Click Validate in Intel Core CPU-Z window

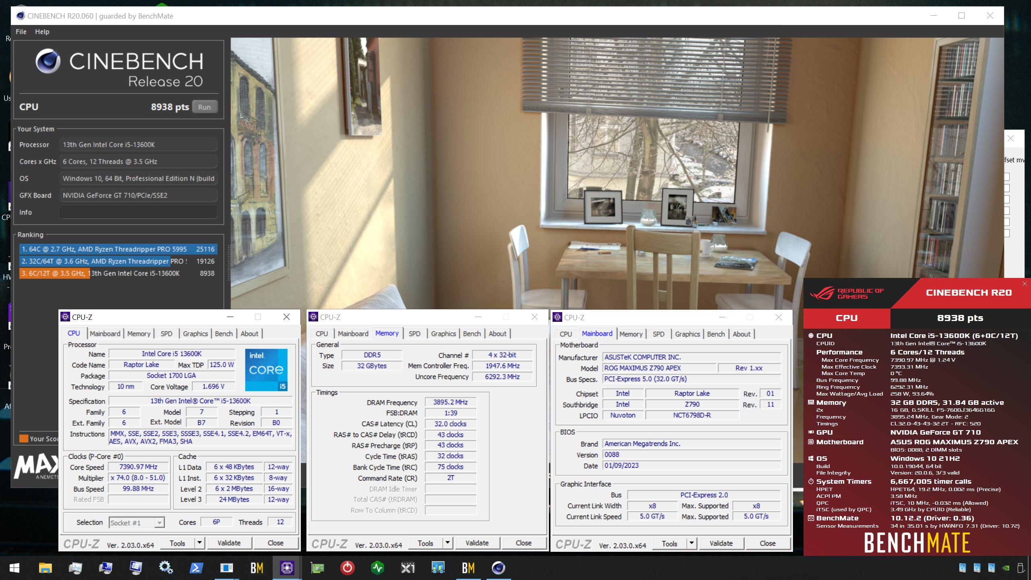(229, 543)
